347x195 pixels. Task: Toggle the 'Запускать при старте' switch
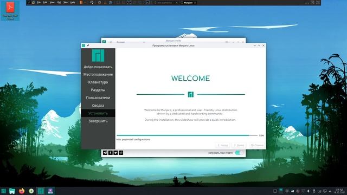(x=239, y=153)
